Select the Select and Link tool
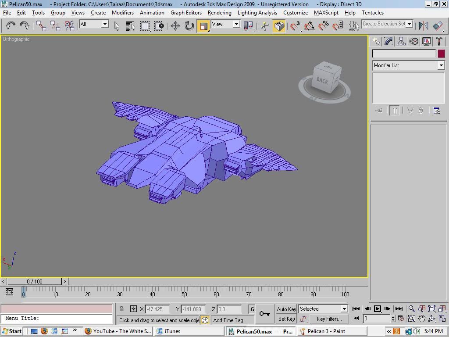 (x=41, y=26)
